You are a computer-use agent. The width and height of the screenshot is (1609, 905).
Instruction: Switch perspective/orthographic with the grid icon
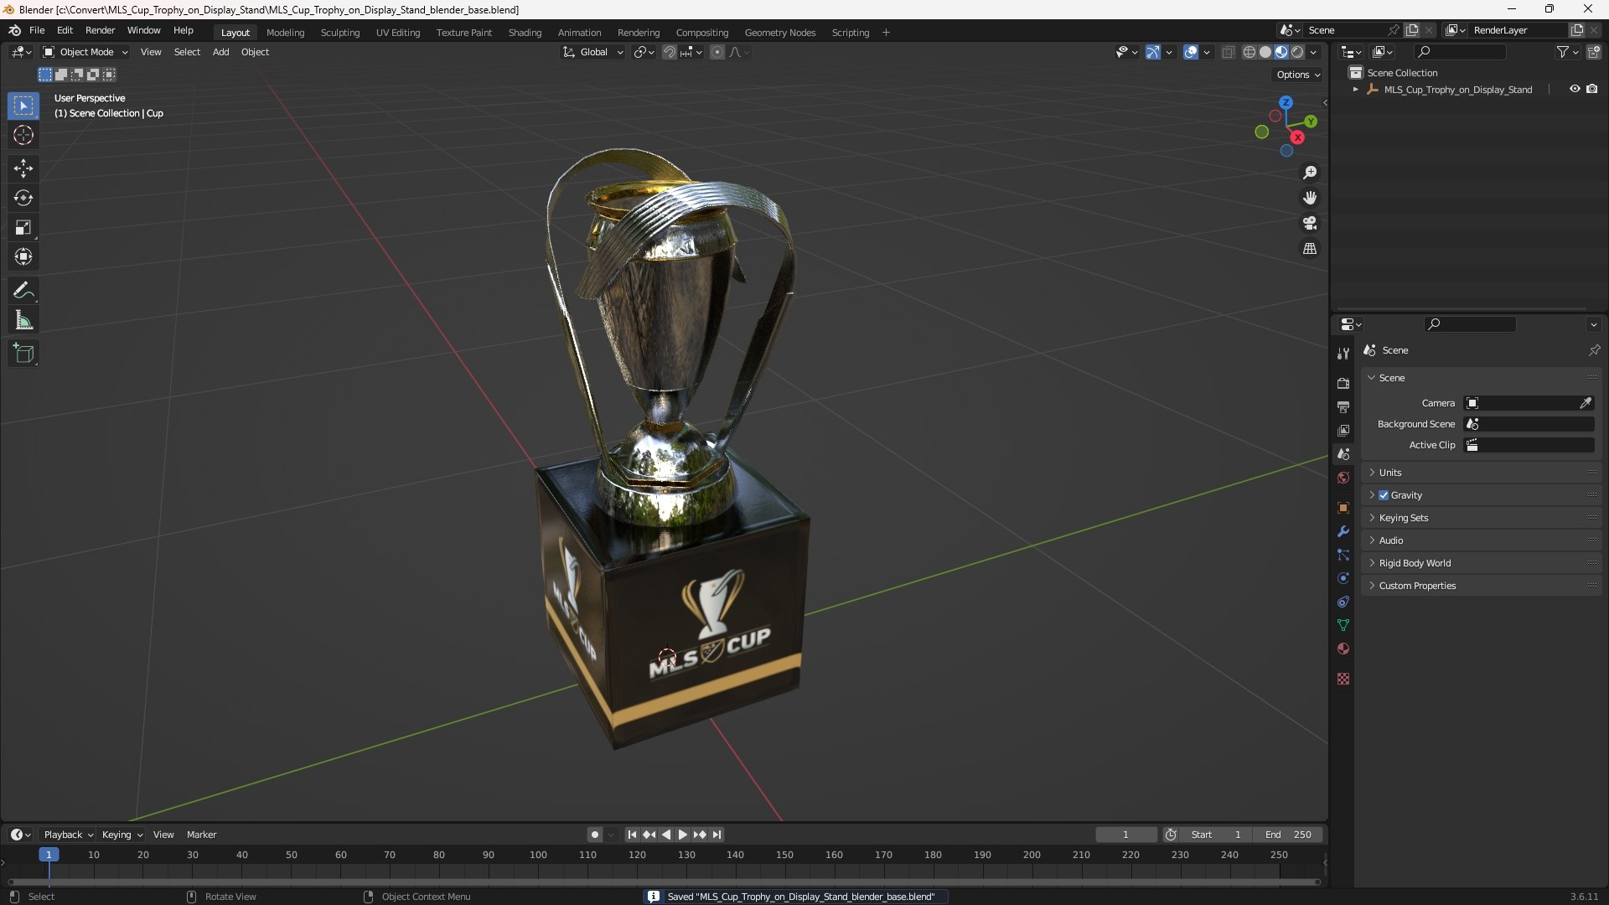(x=1310, y=249)
